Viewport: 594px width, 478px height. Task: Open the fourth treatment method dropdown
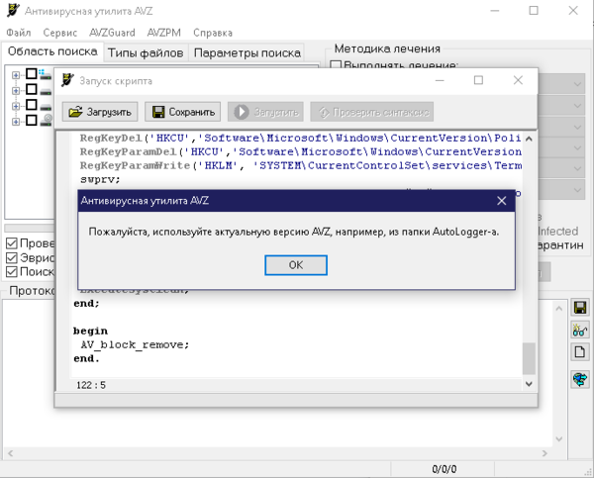tap(577, 147)
